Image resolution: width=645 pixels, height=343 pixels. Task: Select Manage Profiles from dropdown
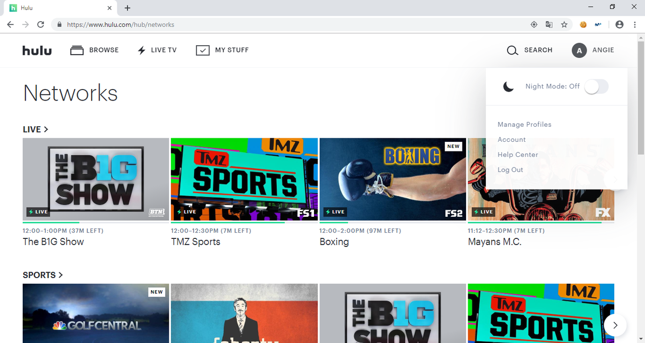[x=525, y=124]
